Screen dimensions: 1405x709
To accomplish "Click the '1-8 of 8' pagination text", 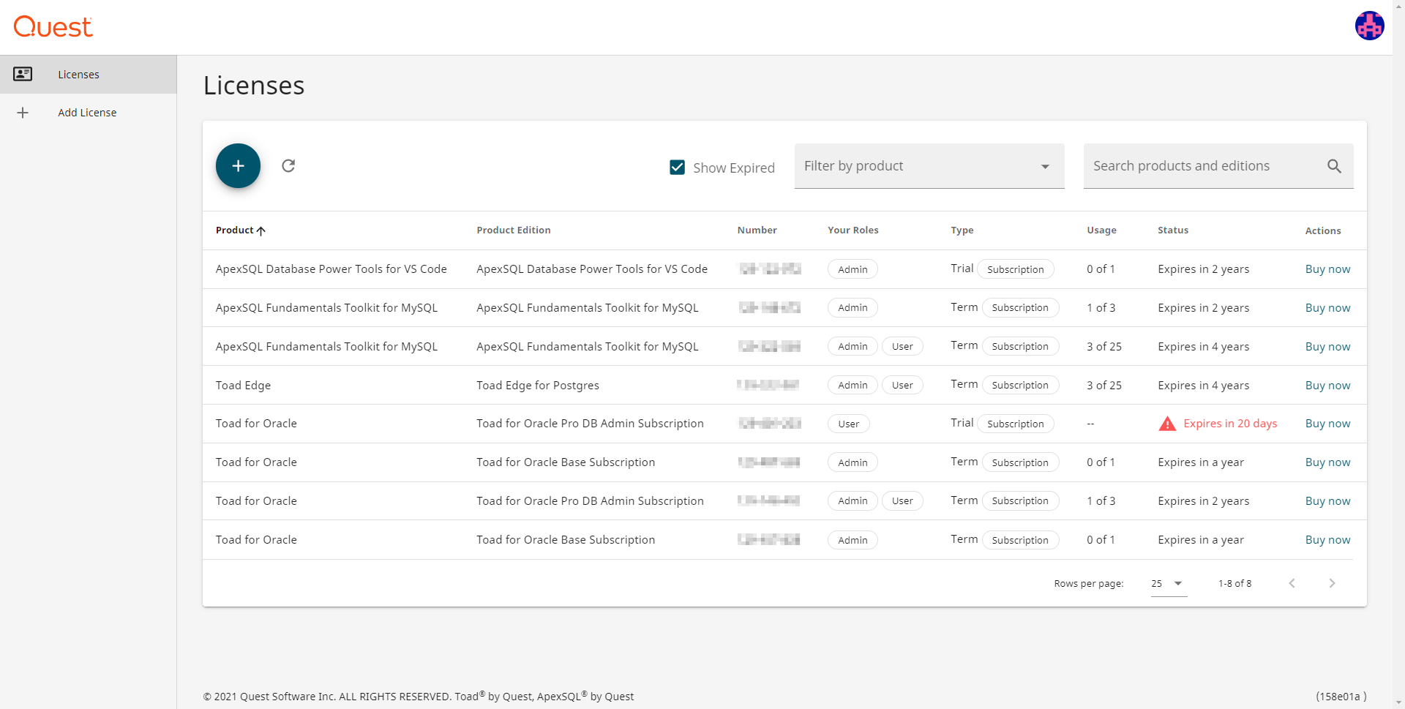I will click(1234, 583).
